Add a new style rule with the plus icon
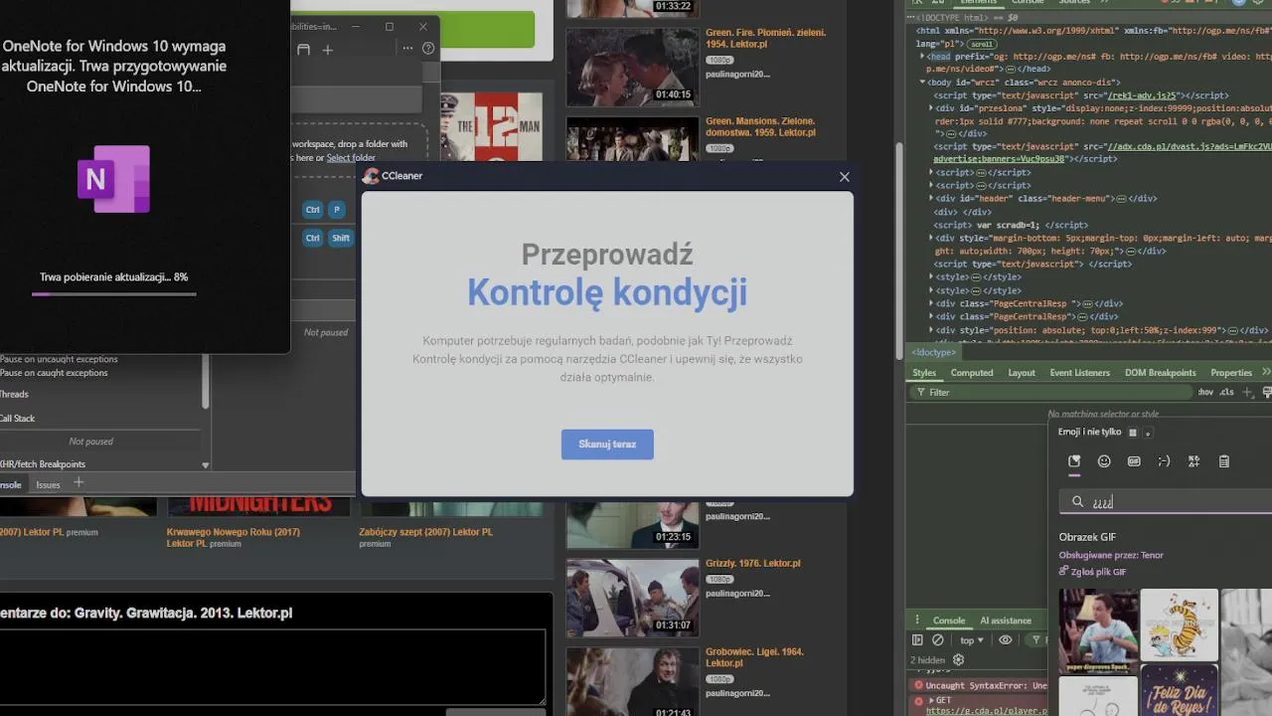Screen dimensions: 1272x716 [x=1248, y=392]
